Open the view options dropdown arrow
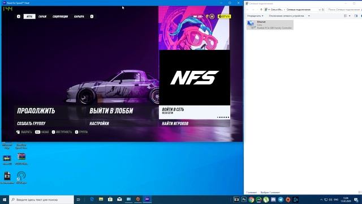This screenshot has width=362, height=204. [350, 16]
